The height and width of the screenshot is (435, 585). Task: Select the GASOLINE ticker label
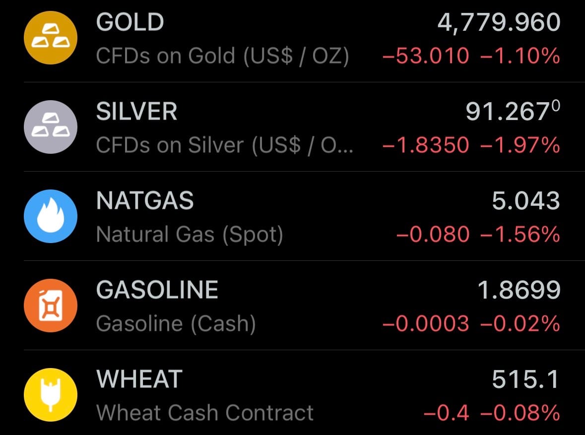157,290
